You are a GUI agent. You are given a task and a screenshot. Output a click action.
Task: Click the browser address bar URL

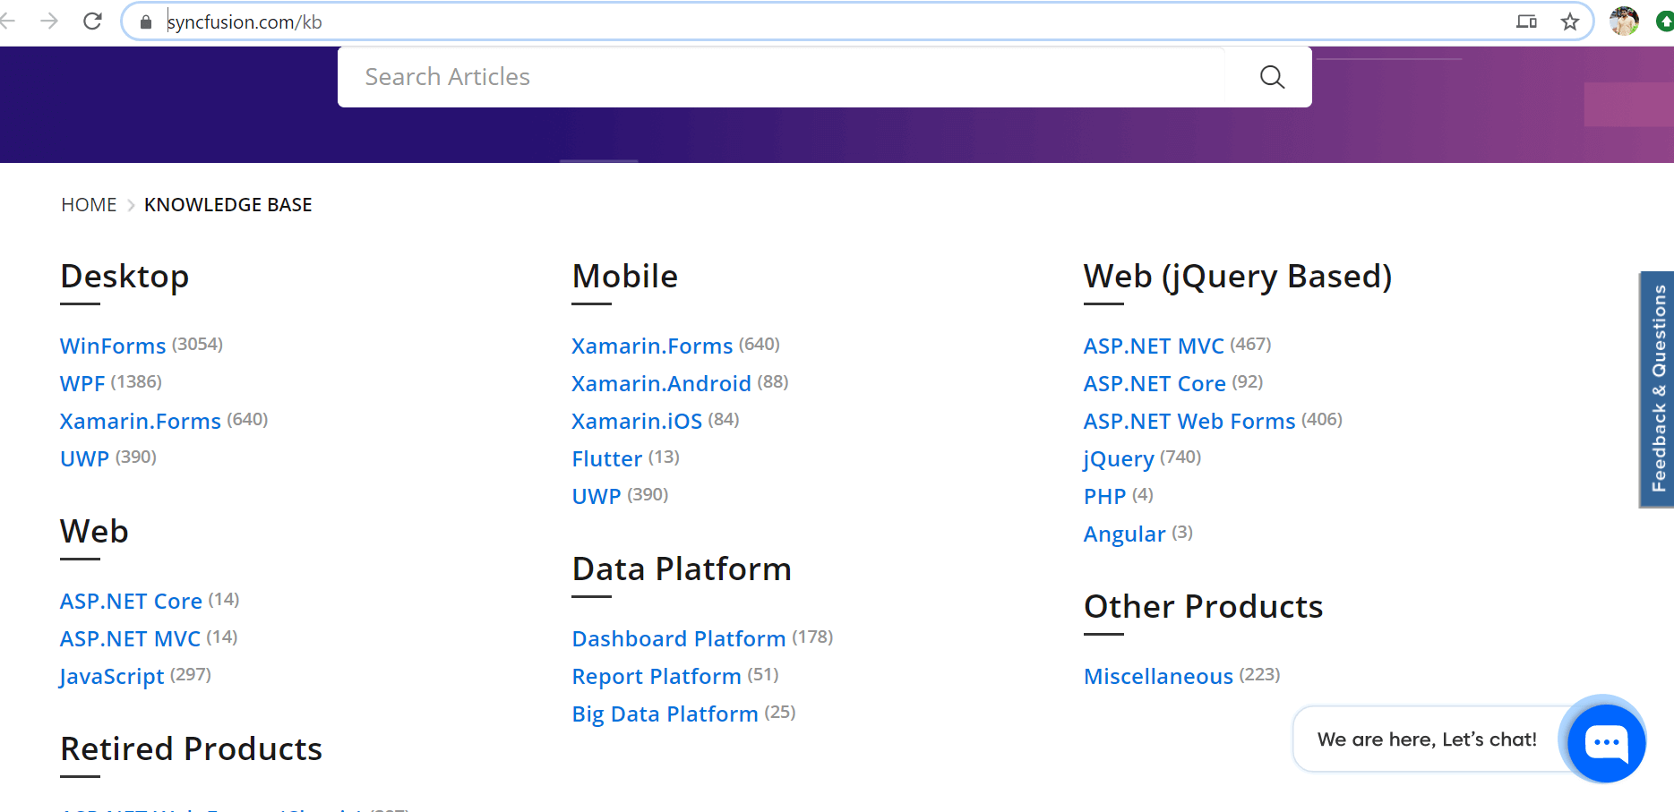click(537, 21)
